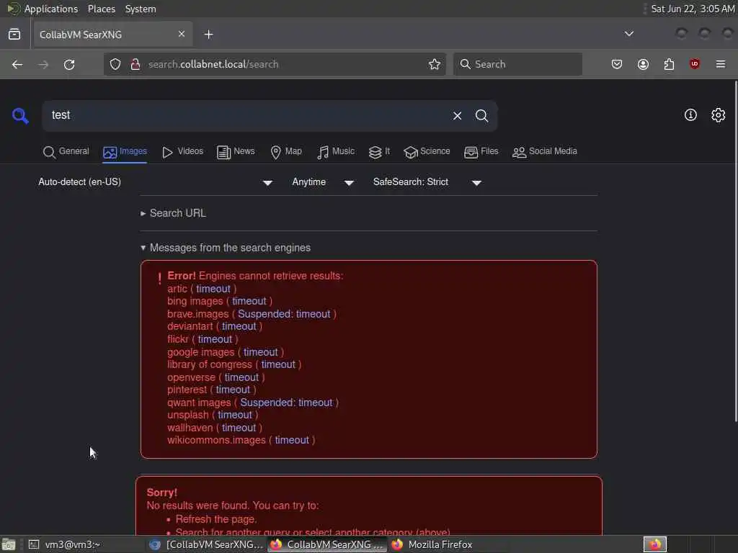Open the tracking protection shield icon
The image size is (738, 553).
pos(115,64)
